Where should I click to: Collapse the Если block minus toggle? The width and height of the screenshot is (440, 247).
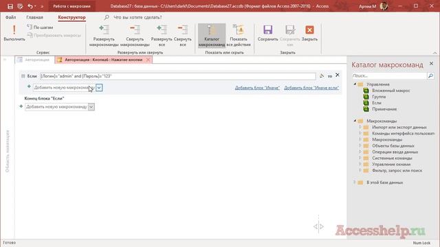point(23,76)
